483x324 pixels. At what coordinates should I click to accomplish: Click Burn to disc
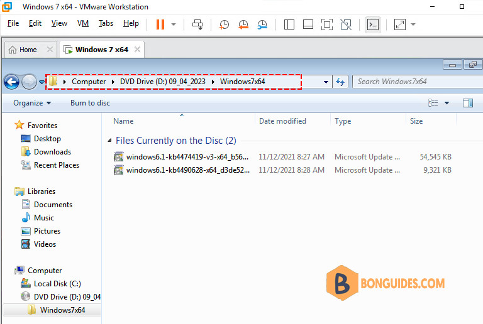[x=91, y=103]
